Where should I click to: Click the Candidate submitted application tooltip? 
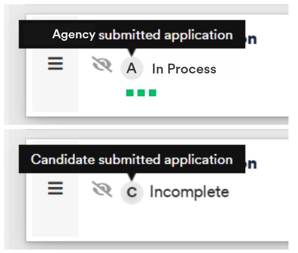(x=132, y=159)
